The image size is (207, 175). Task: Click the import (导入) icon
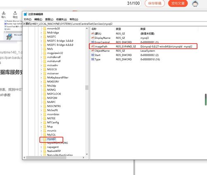[4, 13]
